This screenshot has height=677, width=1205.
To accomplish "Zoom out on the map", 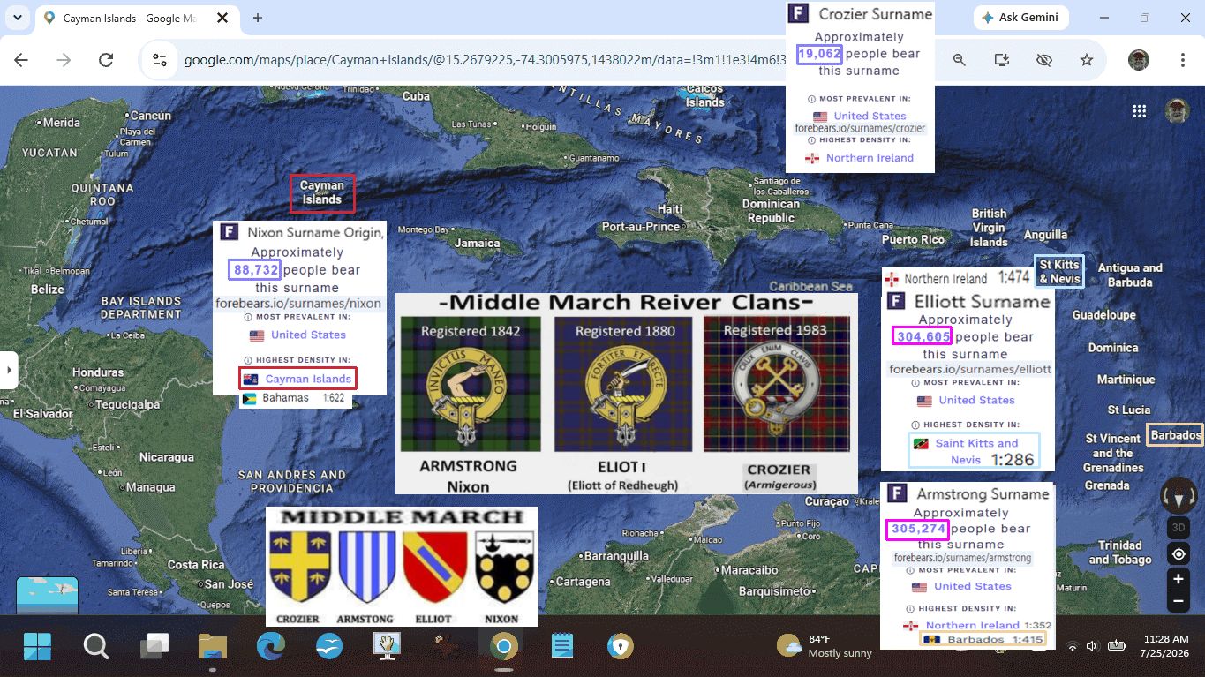I will (x=1178, y=602).
